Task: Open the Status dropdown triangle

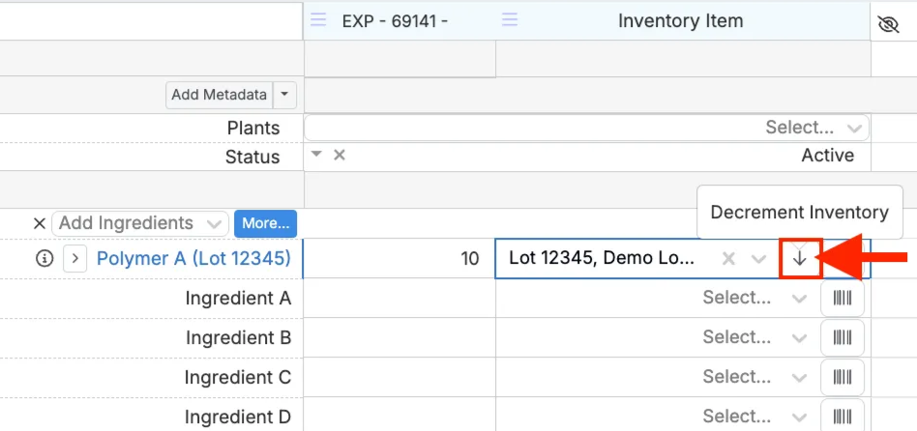Action: (x=316, y=155)
